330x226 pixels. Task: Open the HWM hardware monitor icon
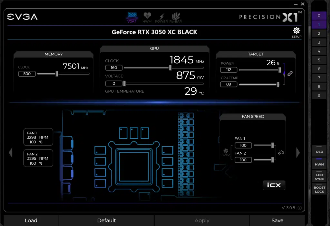click(147, 17)
